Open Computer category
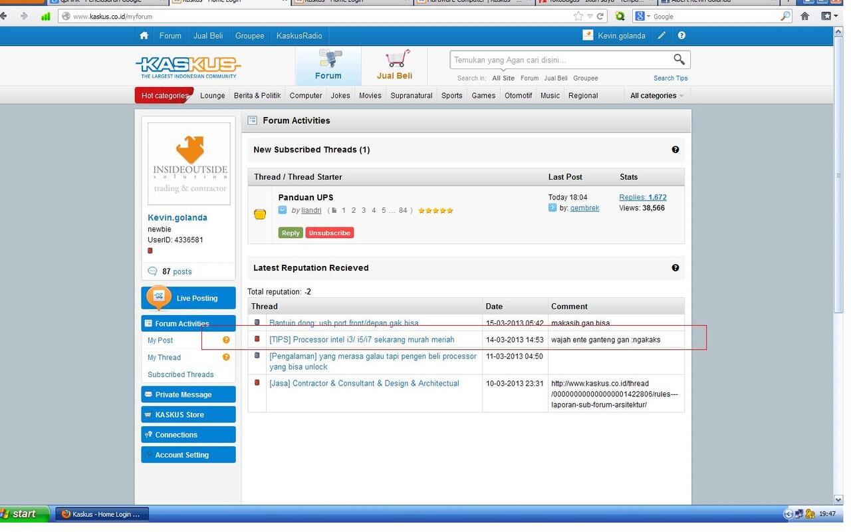851x532 pixels. point(306,96)
